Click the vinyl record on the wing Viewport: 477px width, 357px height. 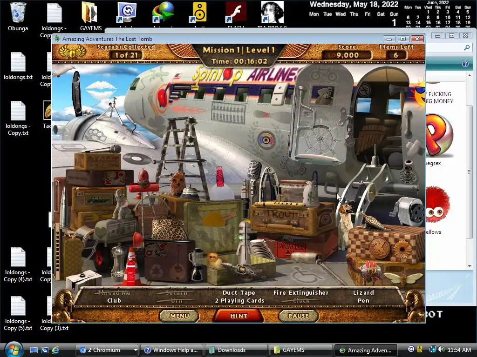click(x=136, y=158)
